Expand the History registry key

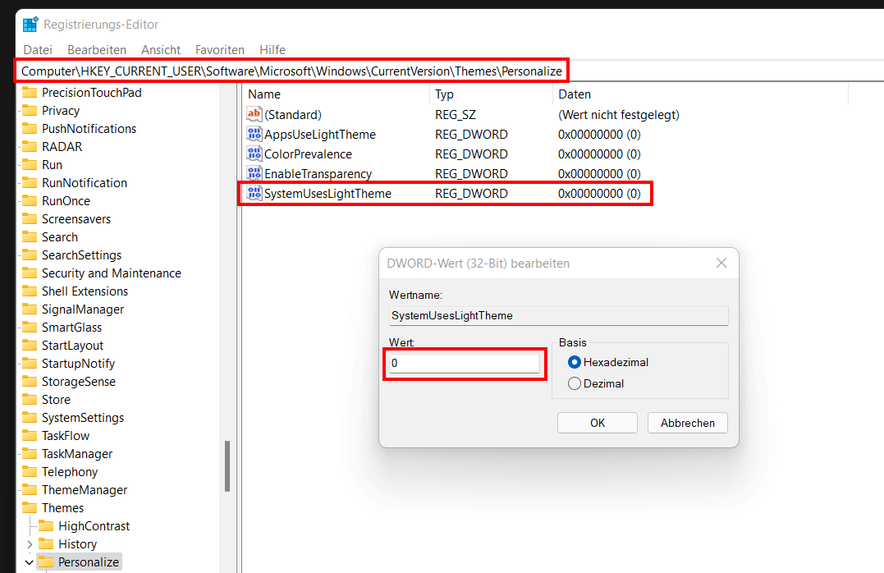31,543
